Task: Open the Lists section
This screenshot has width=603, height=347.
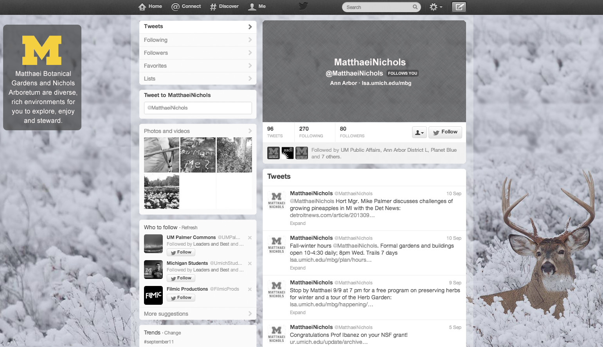Action: point(198,79)
